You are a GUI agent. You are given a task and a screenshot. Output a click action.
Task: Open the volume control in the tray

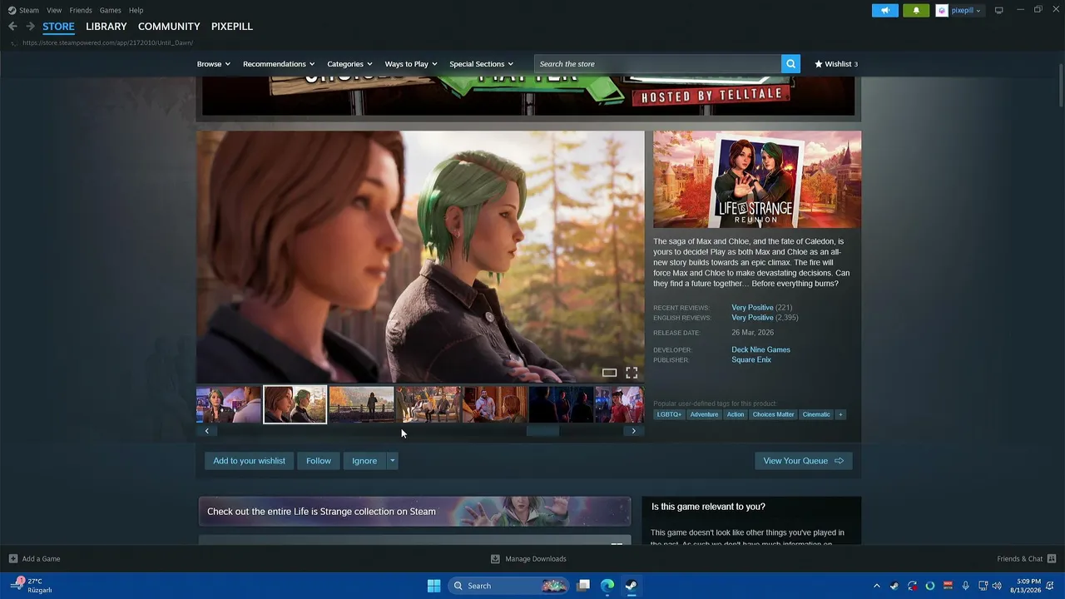click(997, 586)
